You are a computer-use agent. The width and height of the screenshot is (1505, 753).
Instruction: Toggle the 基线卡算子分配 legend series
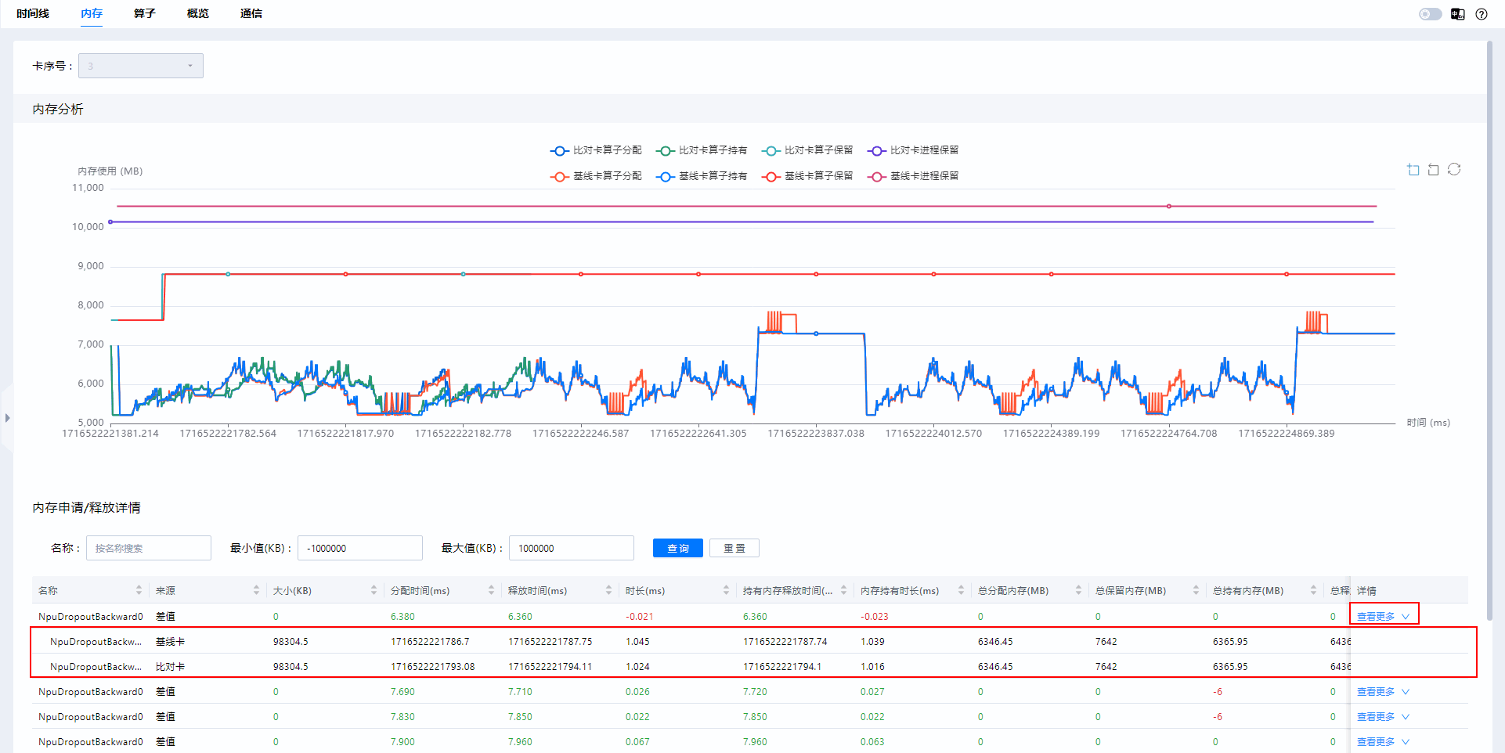coord(596,176)
